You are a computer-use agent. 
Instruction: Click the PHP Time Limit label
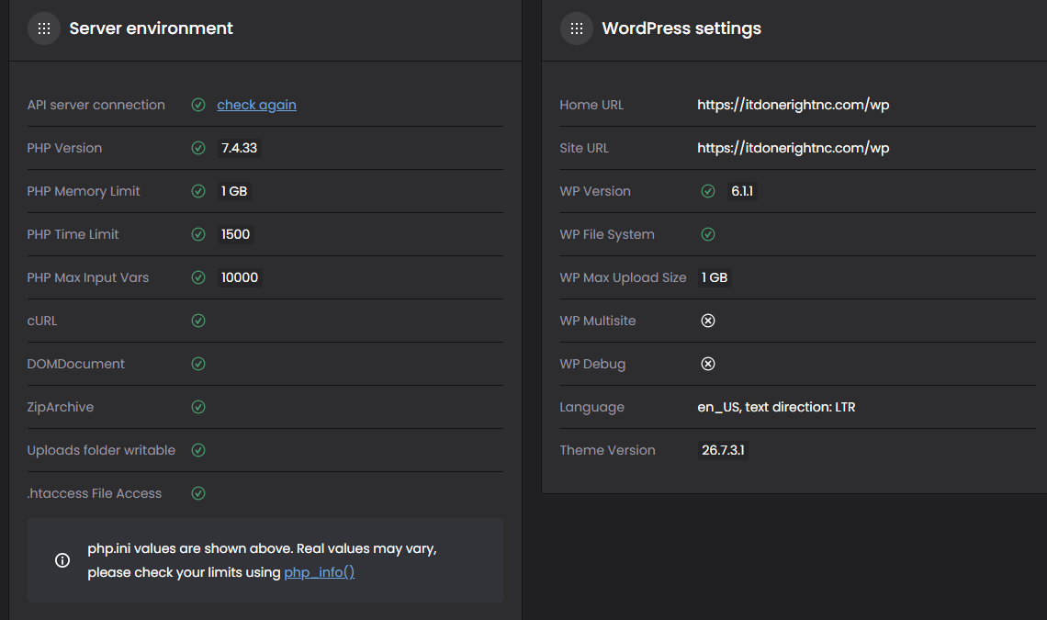pyautogui.click(x=73, y=234)
